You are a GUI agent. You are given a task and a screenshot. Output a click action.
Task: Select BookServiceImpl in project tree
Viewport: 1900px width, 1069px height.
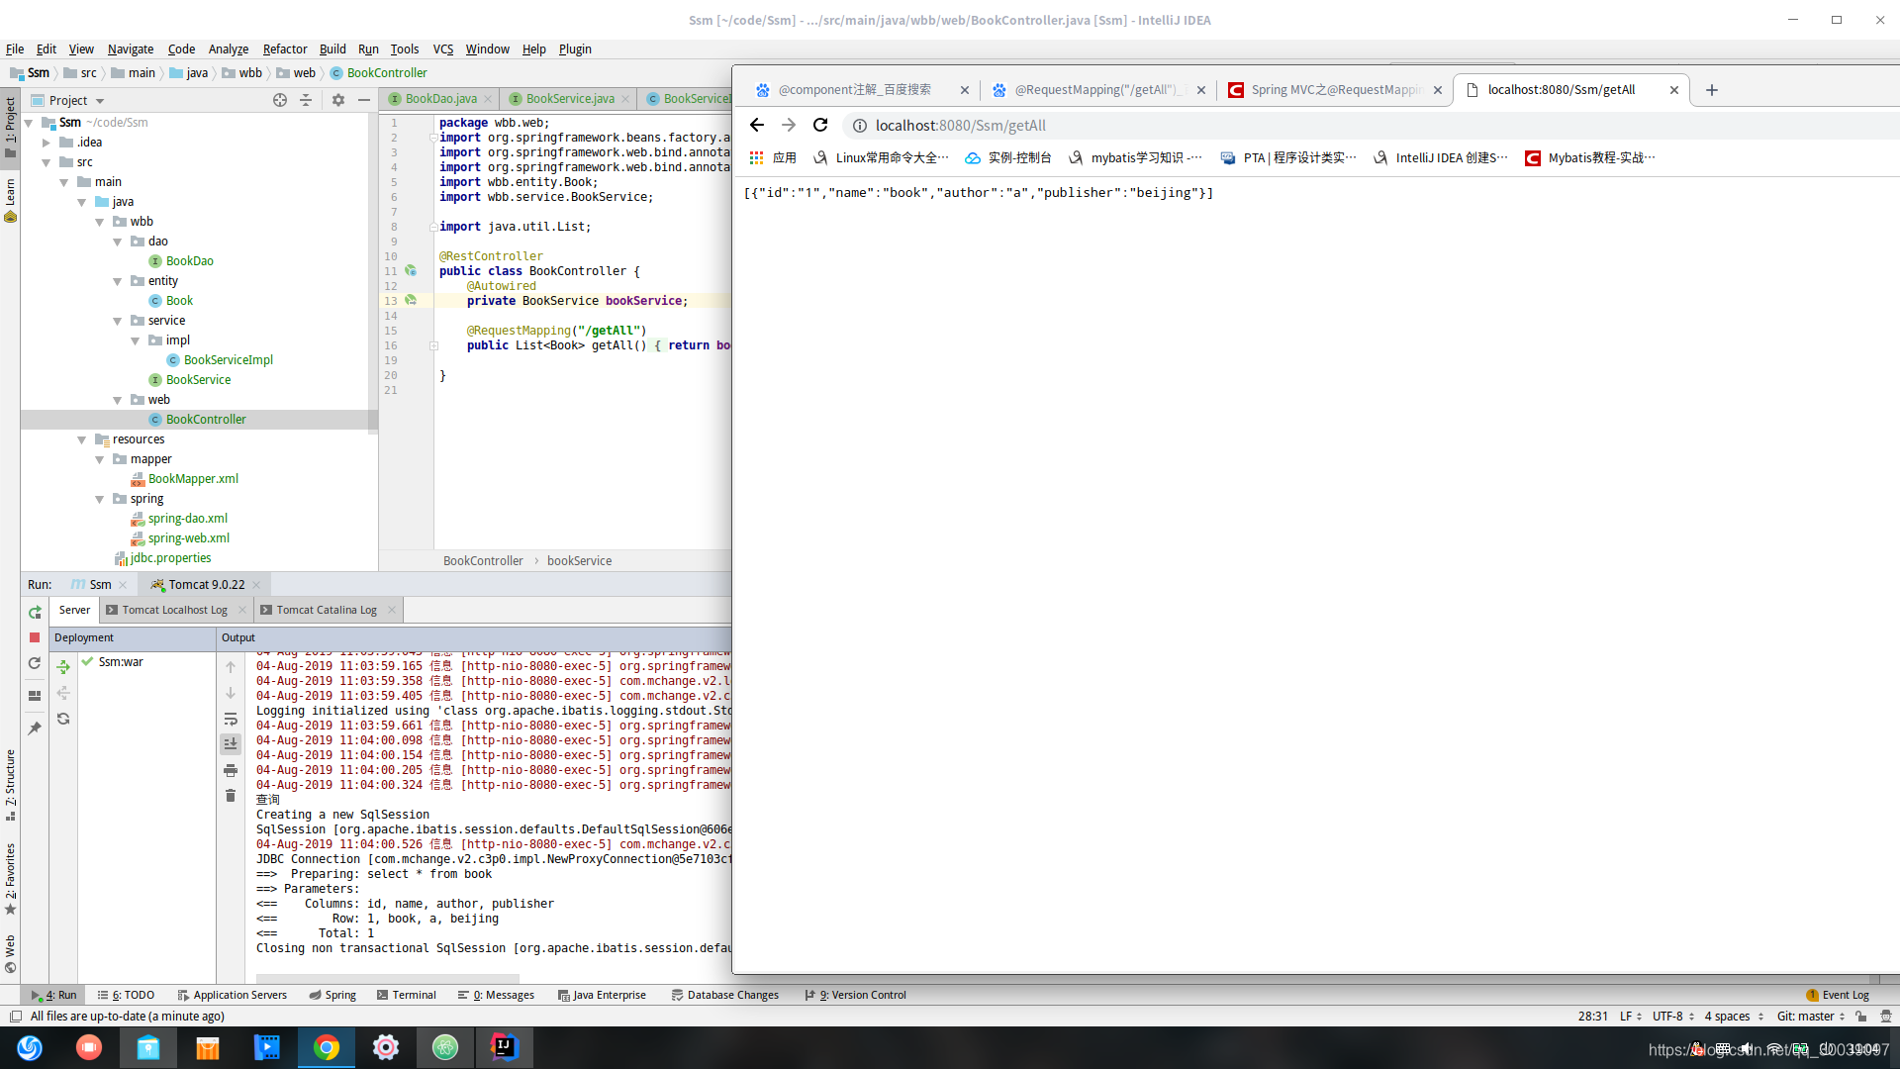click(228, 360)
